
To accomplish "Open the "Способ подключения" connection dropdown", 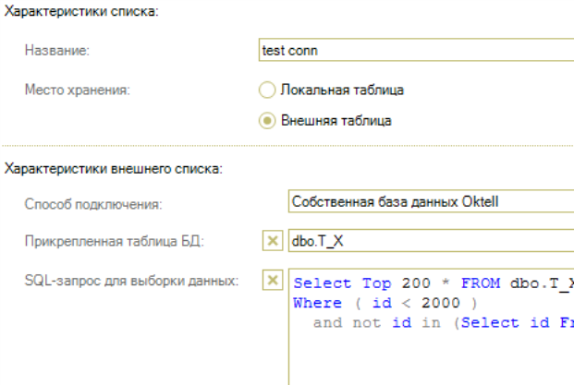I will [x=430, y=201].
